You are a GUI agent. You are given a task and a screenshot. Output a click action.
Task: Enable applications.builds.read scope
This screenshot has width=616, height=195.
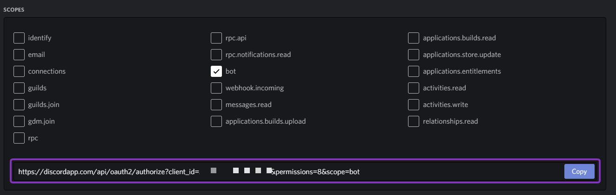[414, 38]
